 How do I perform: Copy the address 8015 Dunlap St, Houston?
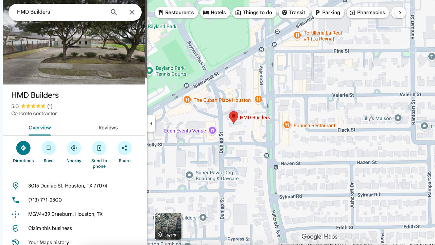(x=68, y=186)
